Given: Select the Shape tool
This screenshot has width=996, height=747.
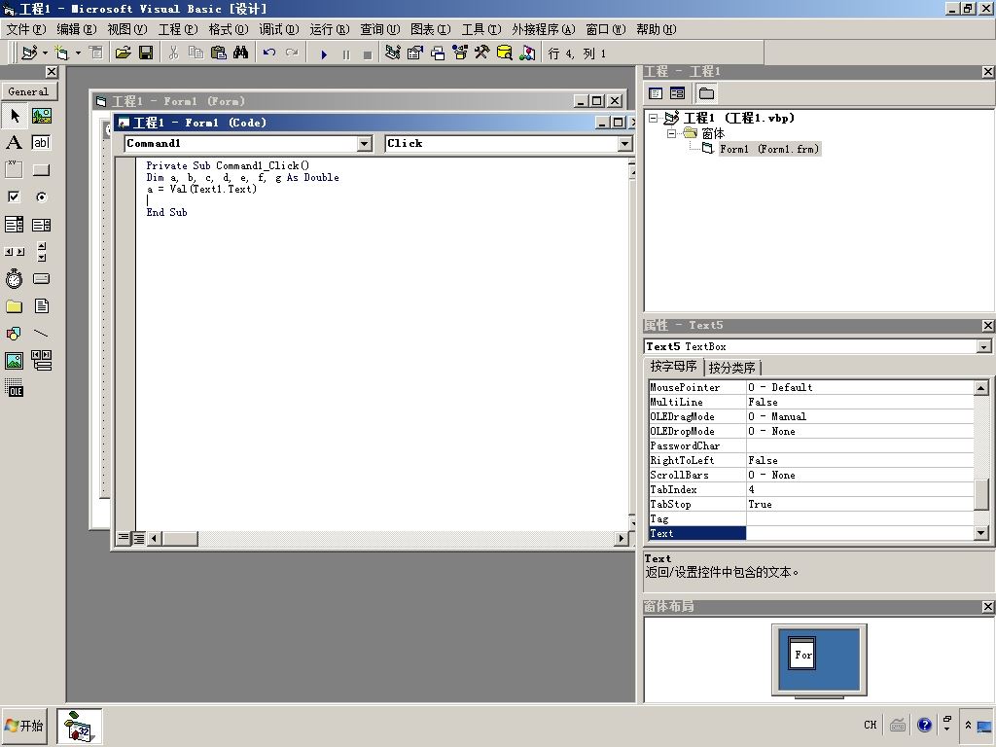Looking at the screenshot, I should (14, 333).
